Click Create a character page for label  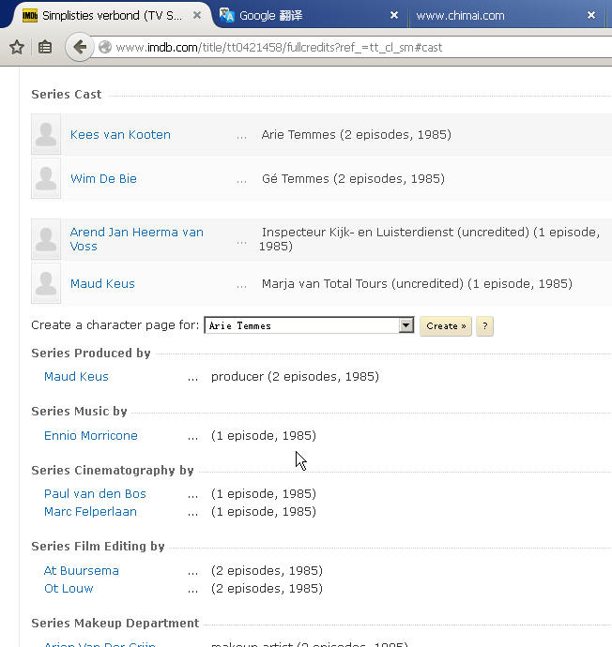tap(115, 325)
